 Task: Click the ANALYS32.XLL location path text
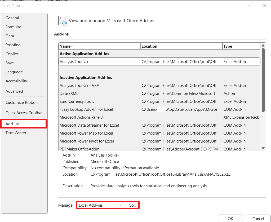tap(160, 174)
